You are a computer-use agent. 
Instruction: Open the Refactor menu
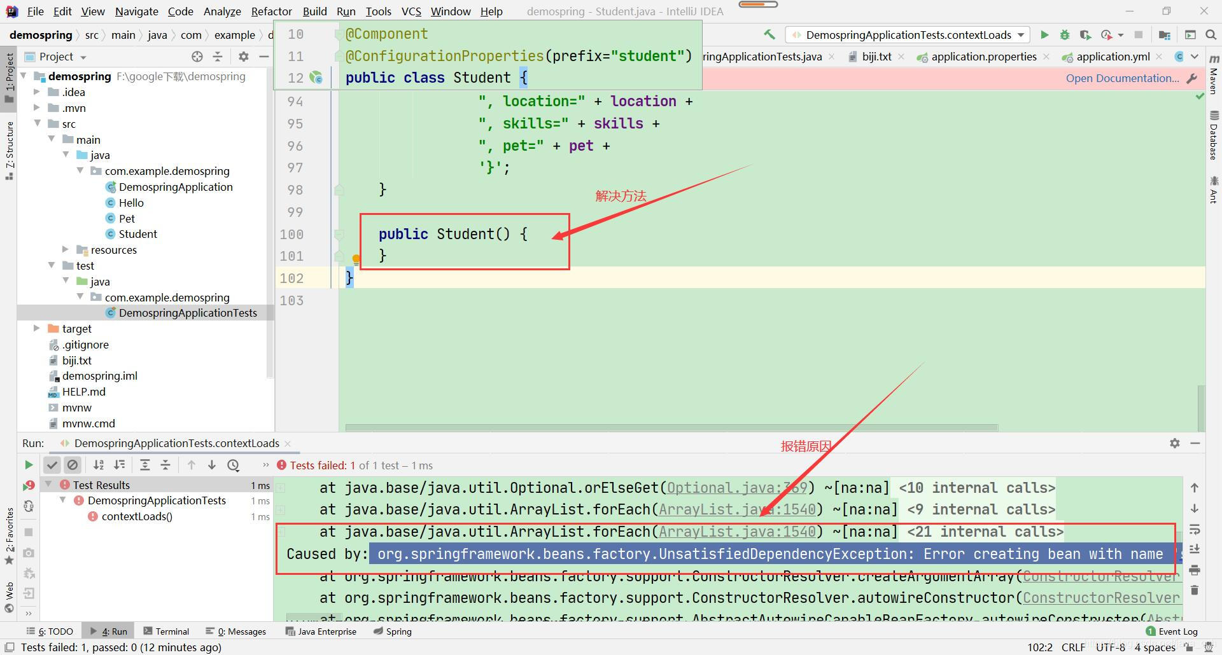(x=271, y=11)
